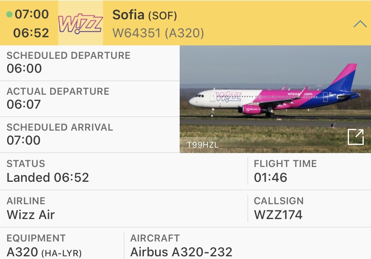Viewport: 371px width, 259px height.
Task: Tap the green on-time status dot
Action: 9,14
